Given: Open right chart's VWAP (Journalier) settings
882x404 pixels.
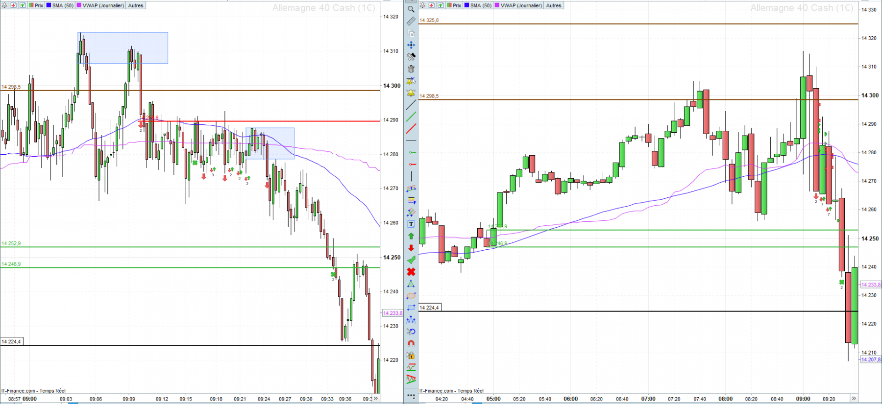Looking at the screenshot, I should (x=518, y=5).
